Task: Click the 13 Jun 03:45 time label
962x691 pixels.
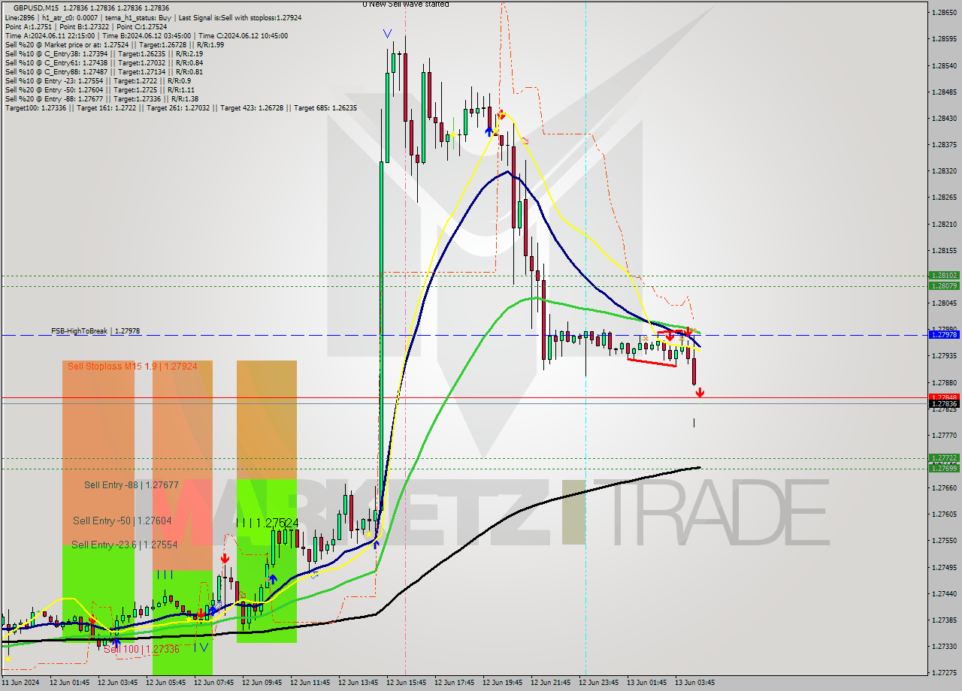Action: click(x=695, y=683)
